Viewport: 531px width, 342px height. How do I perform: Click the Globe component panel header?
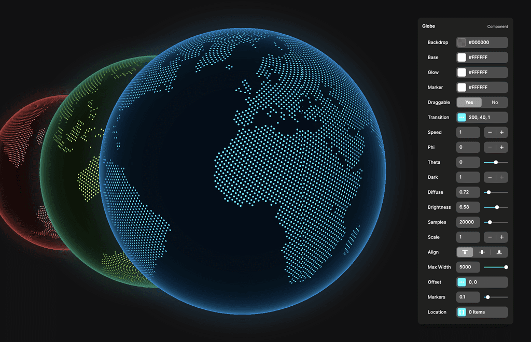428,26
